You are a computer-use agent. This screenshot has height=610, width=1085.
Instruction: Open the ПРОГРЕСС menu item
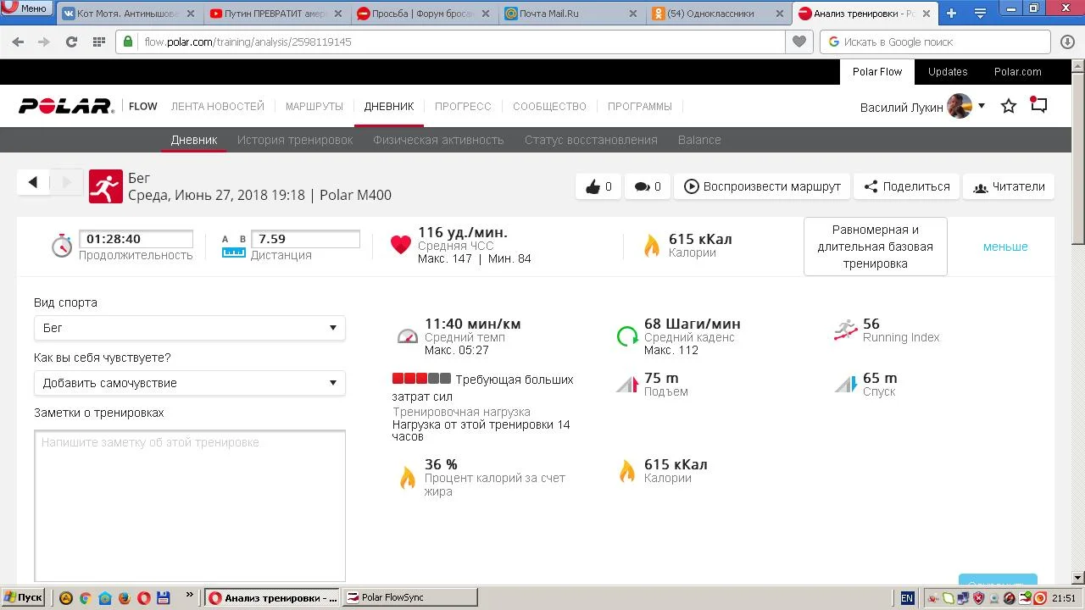tap(463, 107)
